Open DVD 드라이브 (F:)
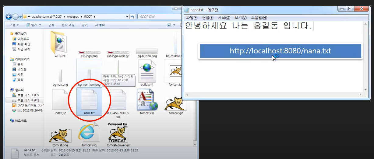The width and height of the screenshot is (374, 159). (28, 105)
